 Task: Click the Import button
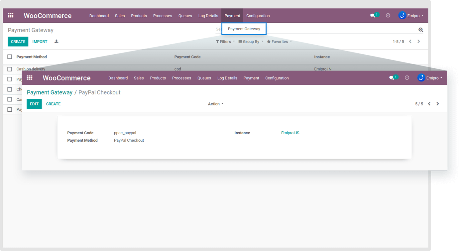coord(40,42)
